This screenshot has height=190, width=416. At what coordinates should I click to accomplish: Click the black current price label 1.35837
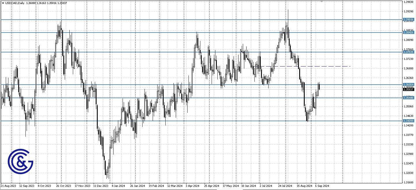click(408, 90)
